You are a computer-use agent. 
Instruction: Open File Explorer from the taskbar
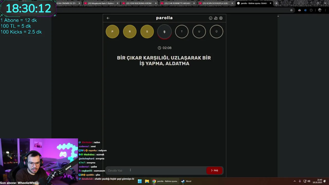pyautogui.click(x=147, y=181)
